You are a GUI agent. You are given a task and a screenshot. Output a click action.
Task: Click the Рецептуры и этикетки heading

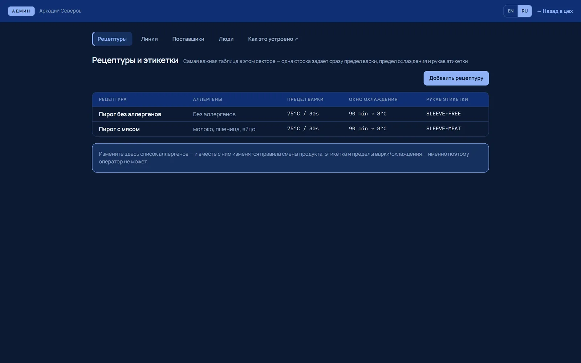pos(135,60)
